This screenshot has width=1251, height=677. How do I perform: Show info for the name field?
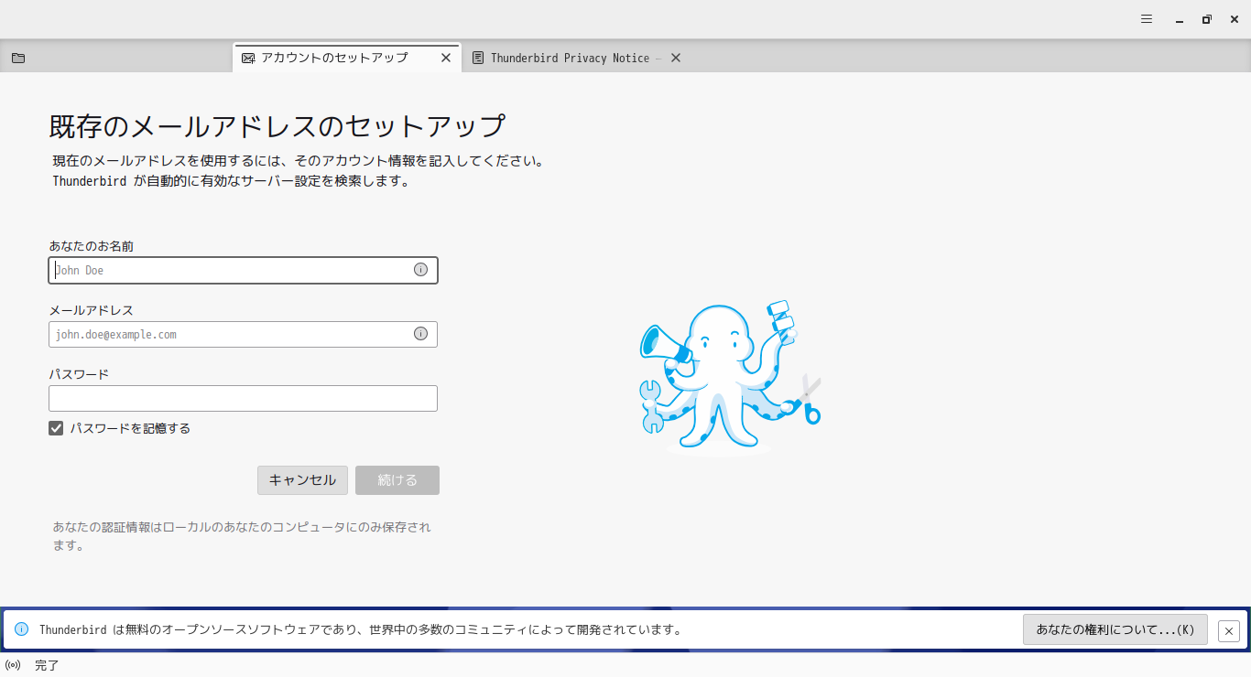[420, 270]
